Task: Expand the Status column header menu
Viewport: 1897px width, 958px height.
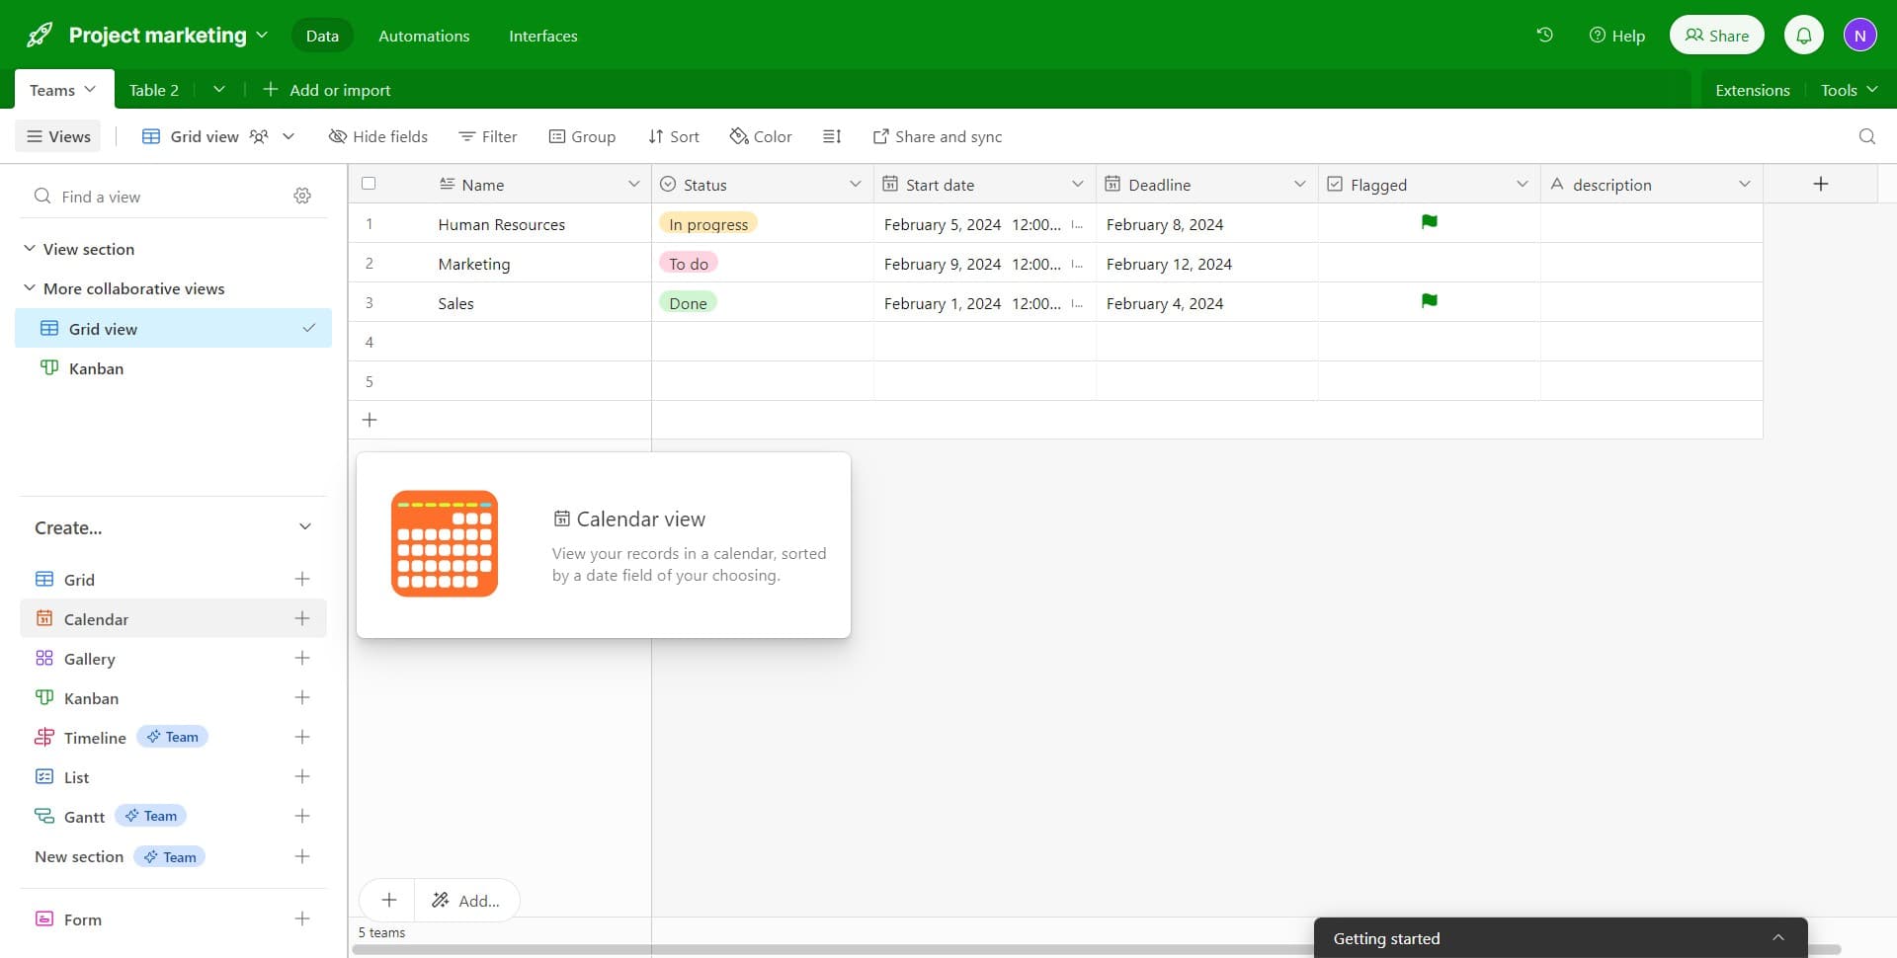Action: pyautogui.click(x=856, y=184)
